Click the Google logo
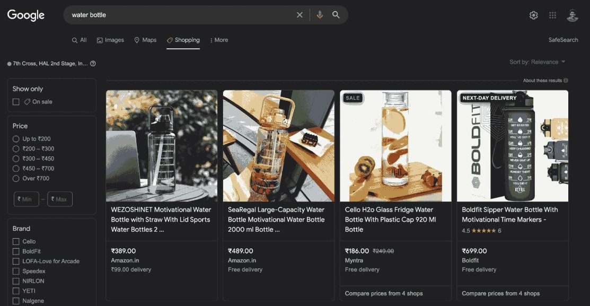 [26, 14]
